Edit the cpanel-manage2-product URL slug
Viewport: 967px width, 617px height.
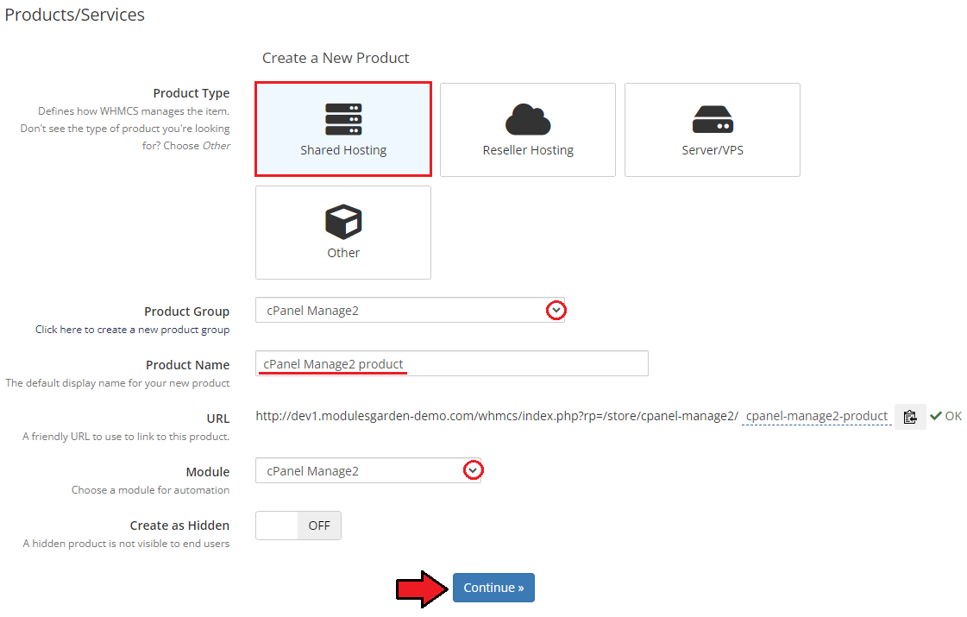[x=817, y=417]
